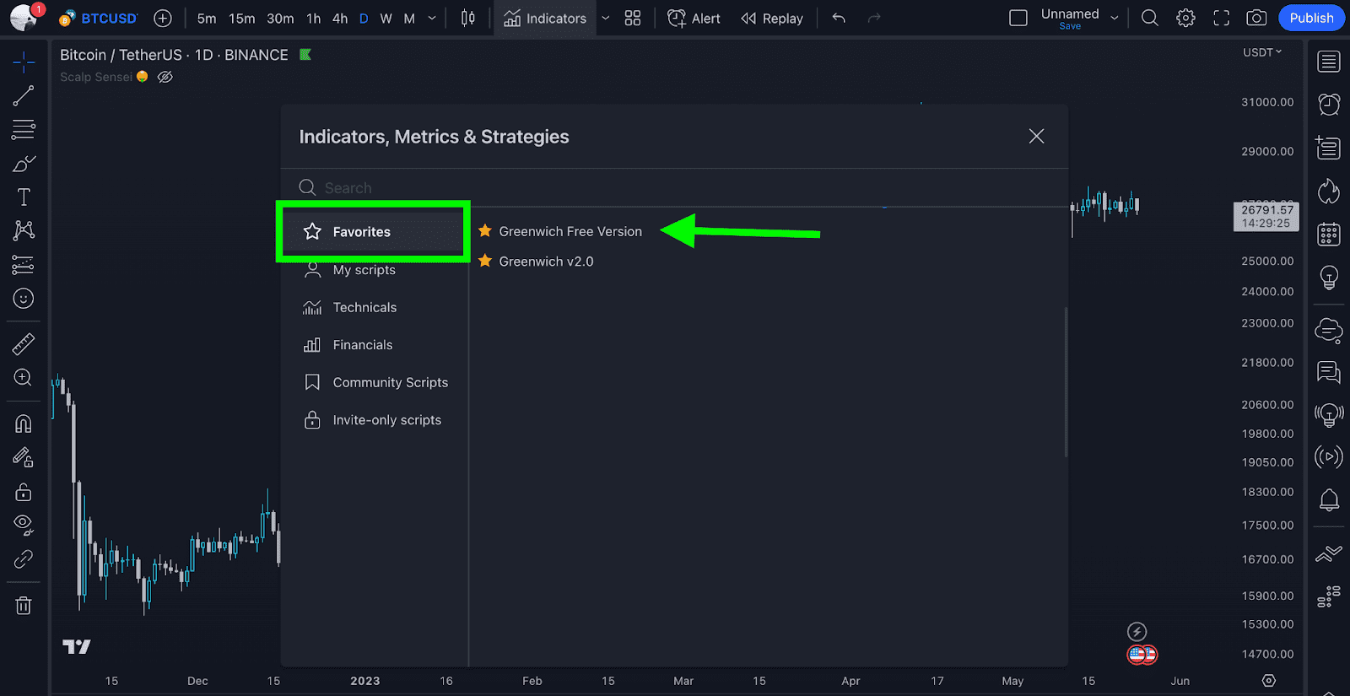Select the text annotation tool
The height and width of the screenshot is (696, 1350).
[24, 197]
